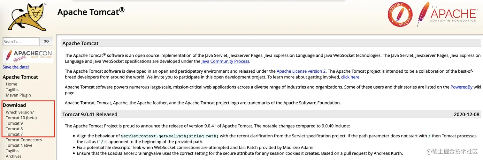
Task: Open the ApacheCon @Home banner image
Action: [x=28, y=56]
